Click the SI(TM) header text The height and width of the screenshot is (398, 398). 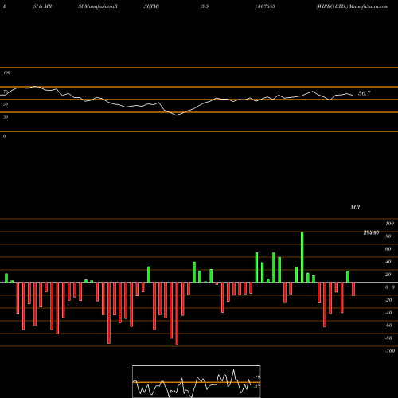tap(151, 6)
